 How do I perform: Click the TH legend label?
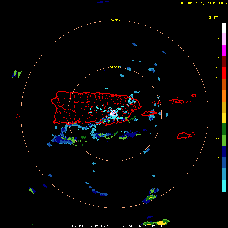(218, 198)
